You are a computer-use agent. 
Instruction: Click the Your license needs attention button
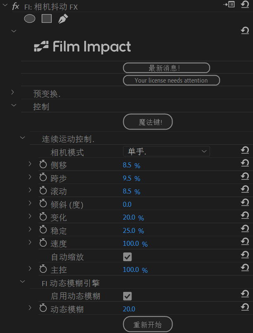pos(171,80)
